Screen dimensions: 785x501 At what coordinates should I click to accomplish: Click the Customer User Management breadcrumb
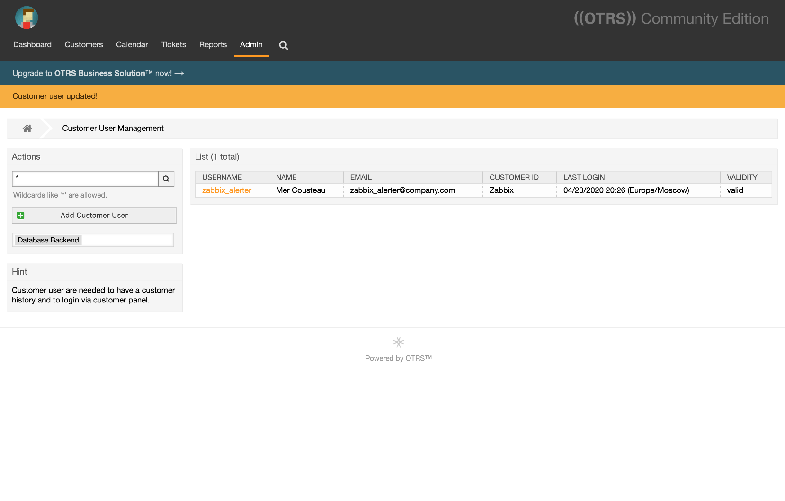[113, 129]
